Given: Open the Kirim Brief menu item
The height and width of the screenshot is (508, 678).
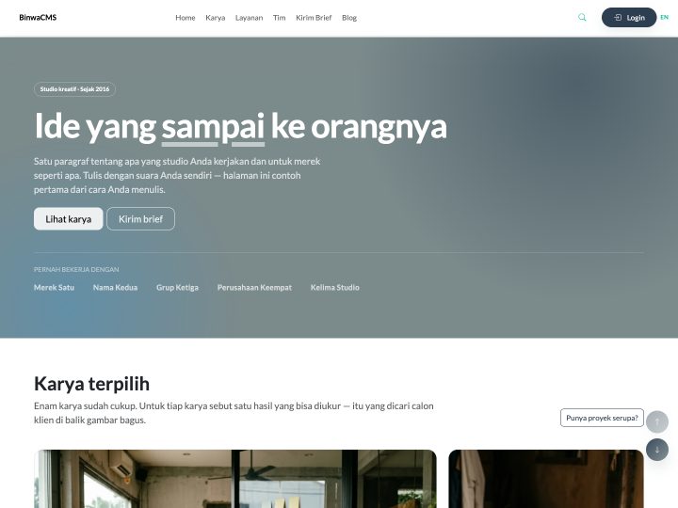Looking at the screenshot, I should (314, 18).
